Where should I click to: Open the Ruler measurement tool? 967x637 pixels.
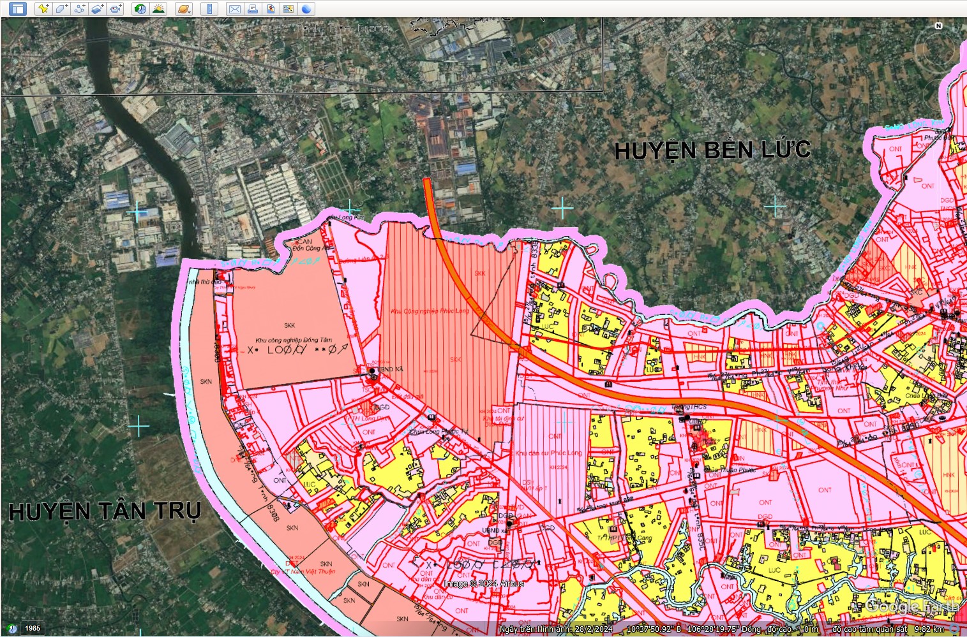click(x=209, y=9)
